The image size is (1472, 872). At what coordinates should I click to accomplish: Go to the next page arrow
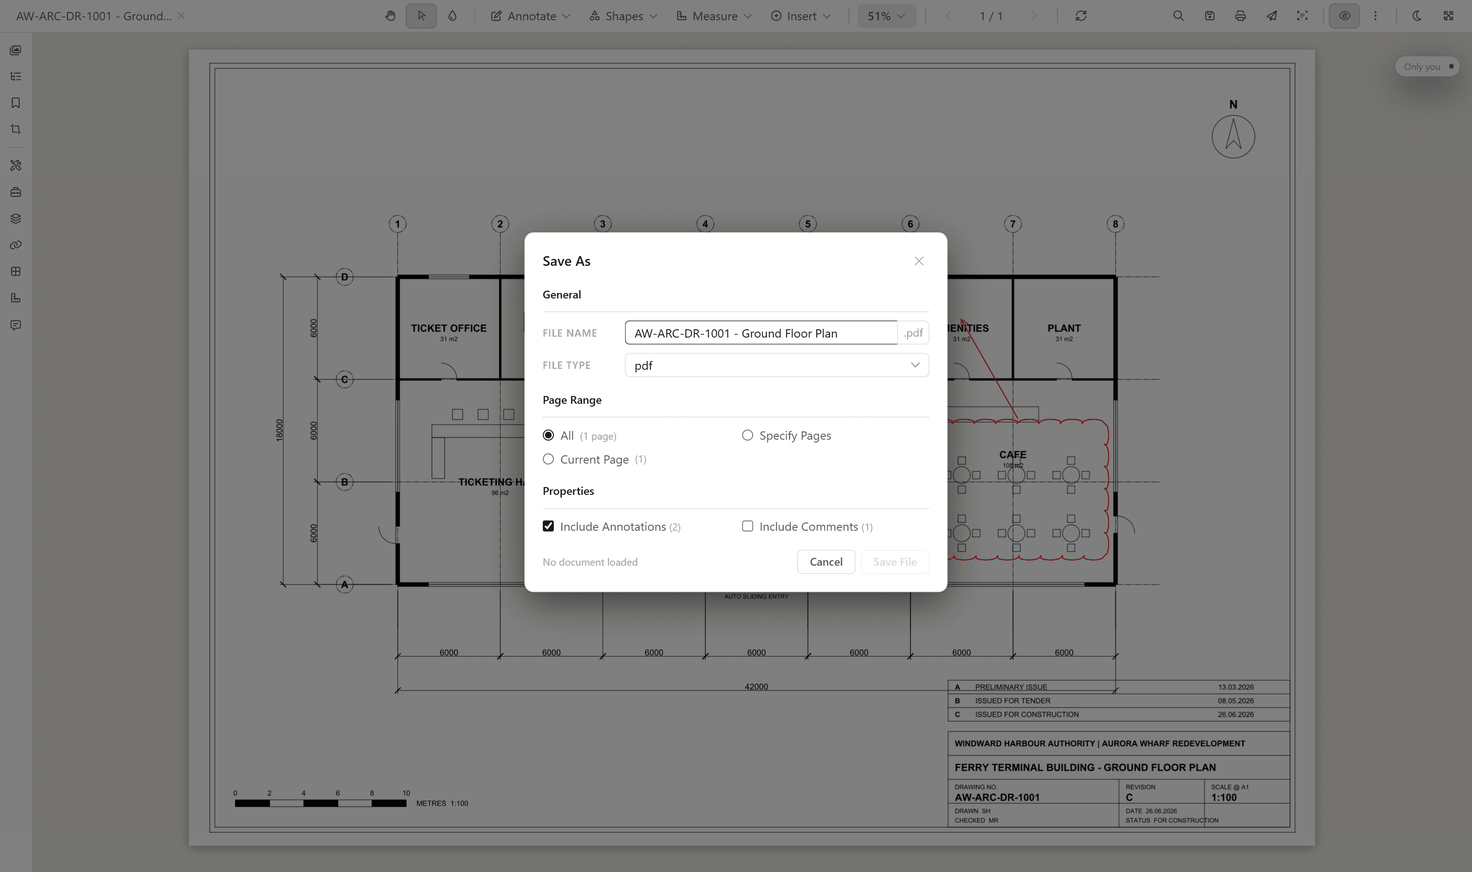tap(1034, 16)
